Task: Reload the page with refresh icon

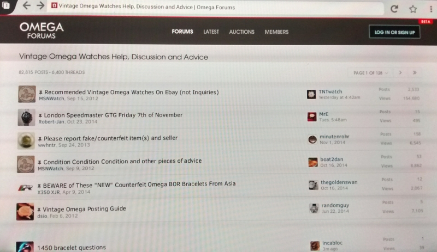Action: [394, 9]
